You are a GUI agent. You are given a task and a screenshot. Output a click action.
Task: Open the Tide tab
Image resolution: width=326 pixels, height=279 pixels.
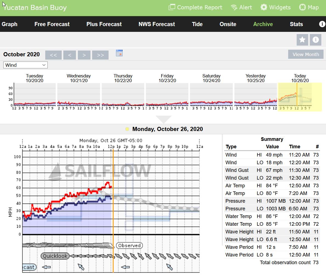click(197, 24)
